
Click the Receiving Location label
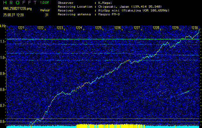click(75, 7)
